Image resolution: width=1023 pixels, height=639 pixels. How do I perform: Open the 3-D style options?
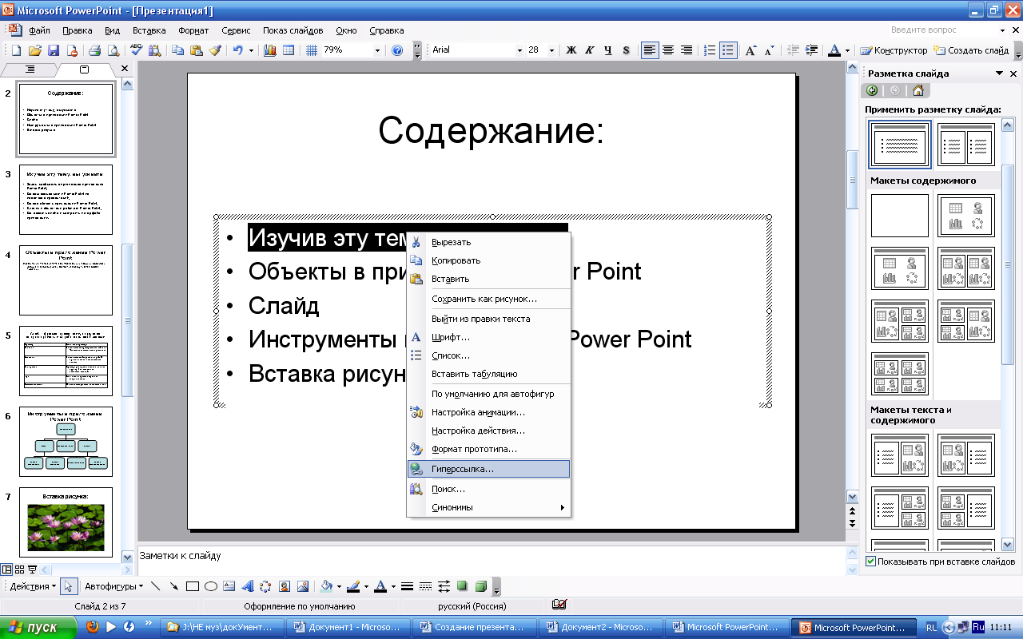480,586
